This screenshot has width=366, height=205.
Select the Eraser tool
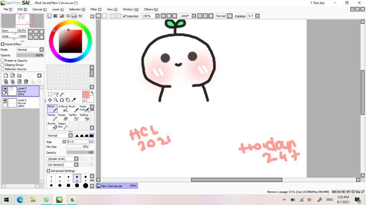pyautogui.click(x=63, y=117)
